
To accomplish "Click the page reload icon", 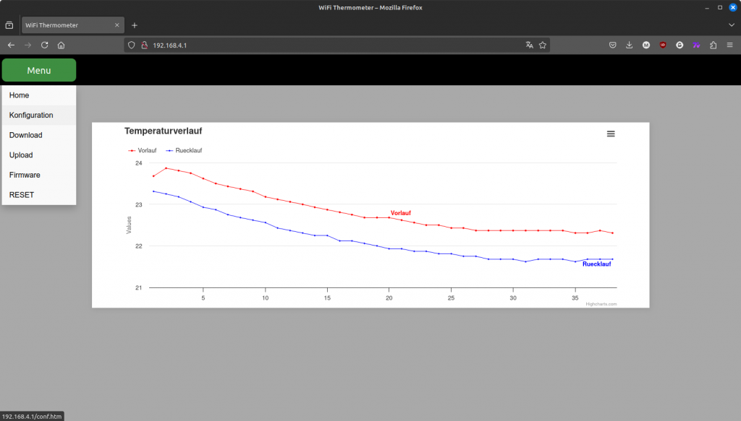I will pos(45,45).
